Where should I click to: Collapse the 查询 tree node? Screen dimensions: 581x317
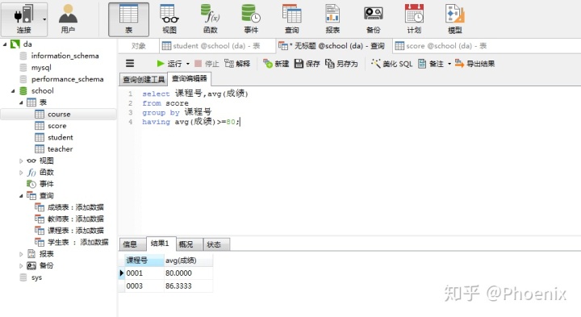21,195
